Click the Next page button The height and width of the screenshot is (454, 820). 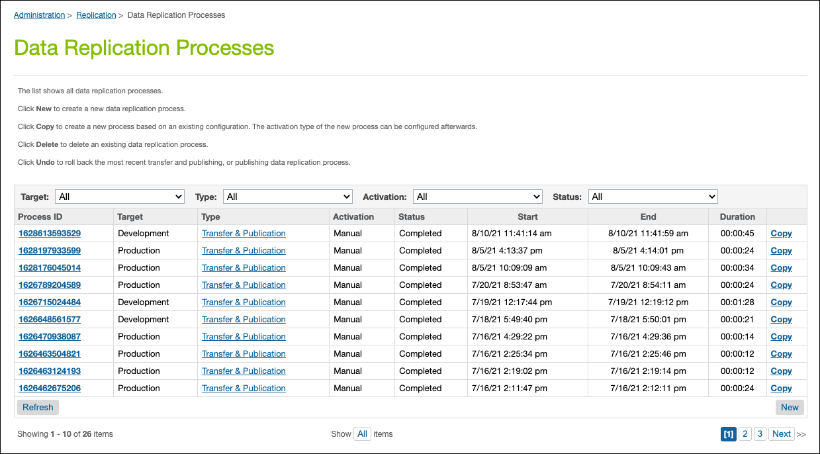tap(782, 434)
